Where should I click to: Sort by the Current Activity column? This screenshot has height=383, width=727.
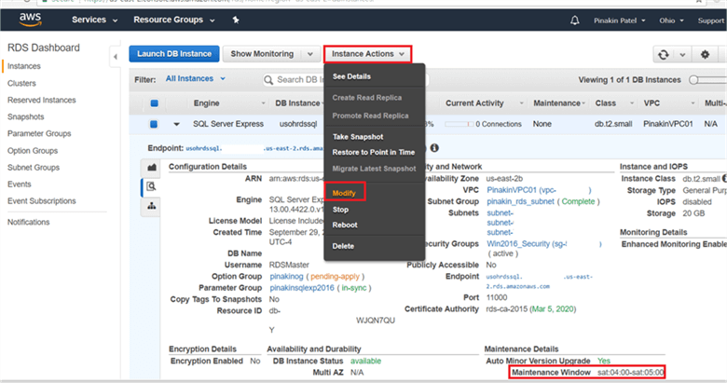474,103
